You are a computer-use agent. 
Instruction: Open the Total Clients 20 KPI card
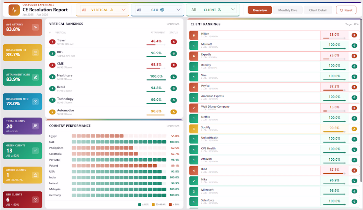[22, 126]
